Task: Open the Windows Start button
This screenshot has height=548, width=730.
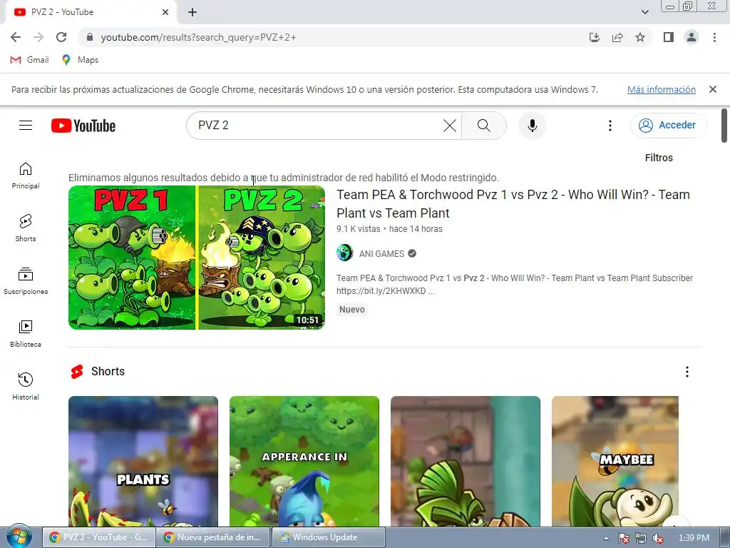Action: pos(19,537)
